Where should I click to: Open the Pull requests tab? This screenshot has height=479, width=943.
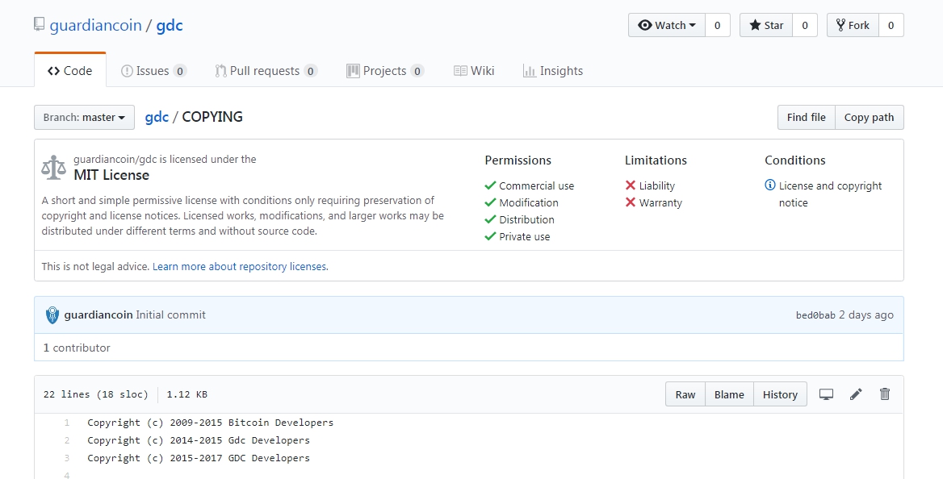(x=266, y=71)
